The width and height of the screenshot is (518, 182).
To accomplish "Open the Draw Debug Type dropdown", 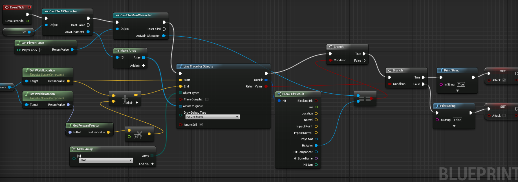I will pyautogui.click(x=212, y=117).
